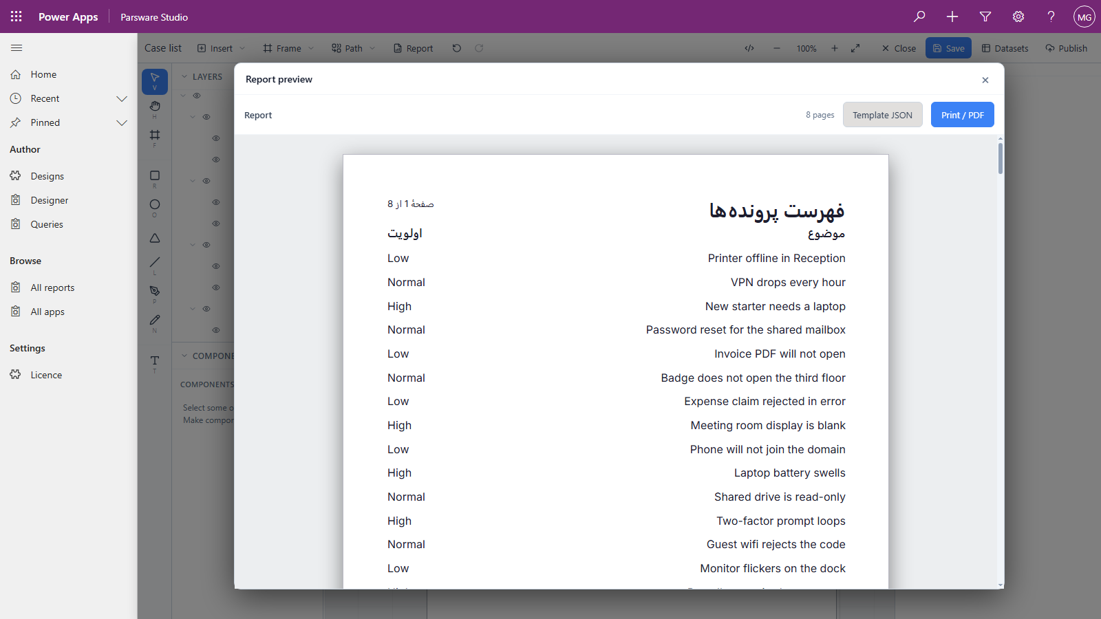Viewport: 1101px width, 619px height.
Task: Select the rectangle (R) shape tool
Action: pyautogui.click(x=155, y=179)
